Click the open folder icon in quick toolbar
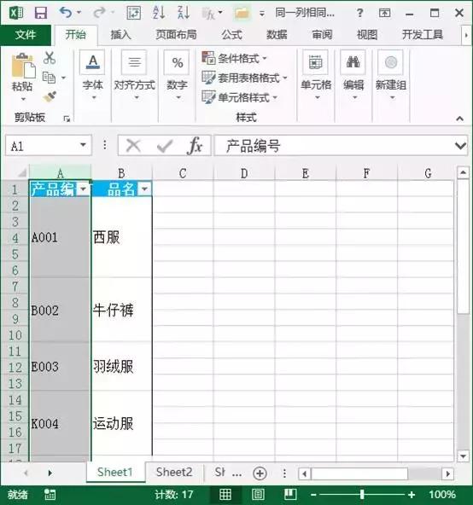The width and height of the screenshot is (473, 505). coord(242,13)
